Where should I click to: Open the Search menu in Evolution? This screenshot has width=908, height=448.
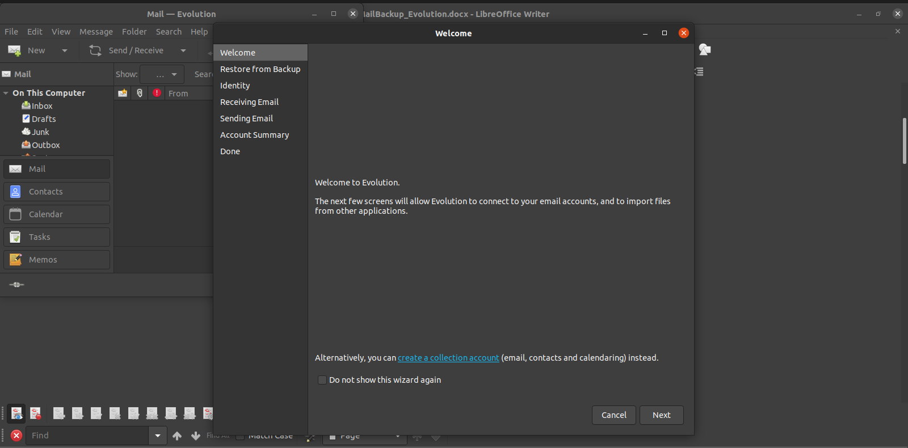coord(169,32)
